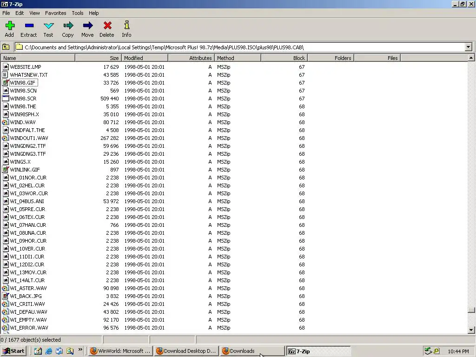
Task: Click the Copy toolbar icon
Action: pyautogui.click(x=68, y=26)
